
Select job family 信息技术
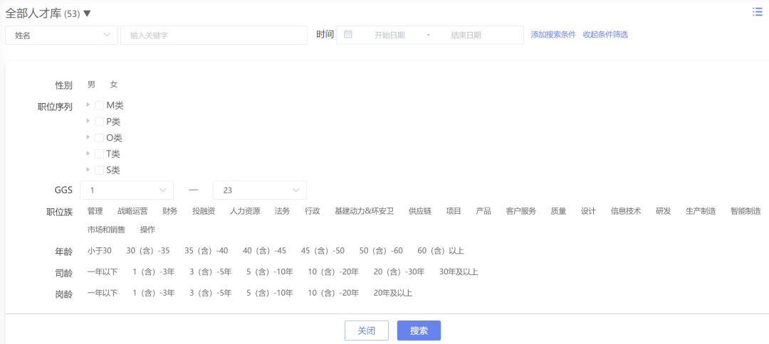[626, 211]
